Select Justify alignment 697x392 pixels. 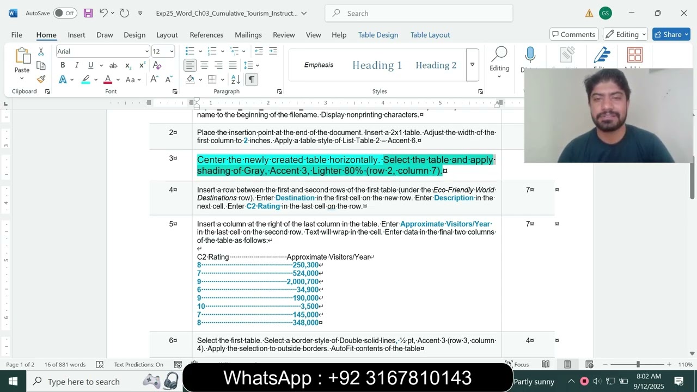tap(233, 65)
